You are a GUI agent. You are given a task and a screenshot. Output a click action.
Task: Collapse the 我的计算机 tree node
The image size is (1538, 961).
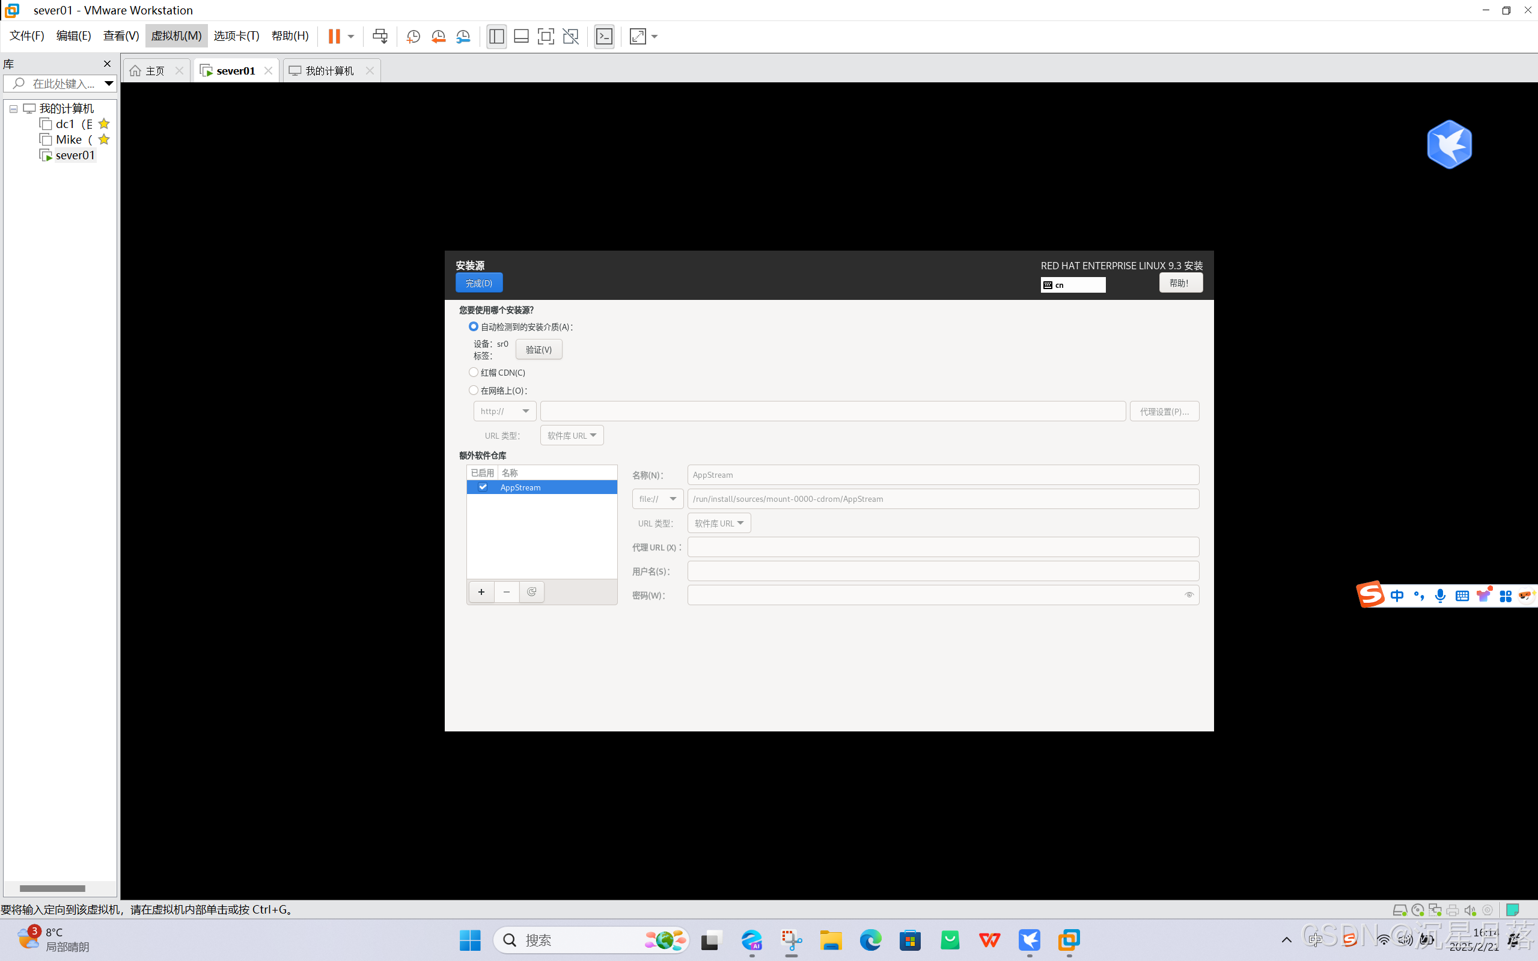(x=13, y=109)
